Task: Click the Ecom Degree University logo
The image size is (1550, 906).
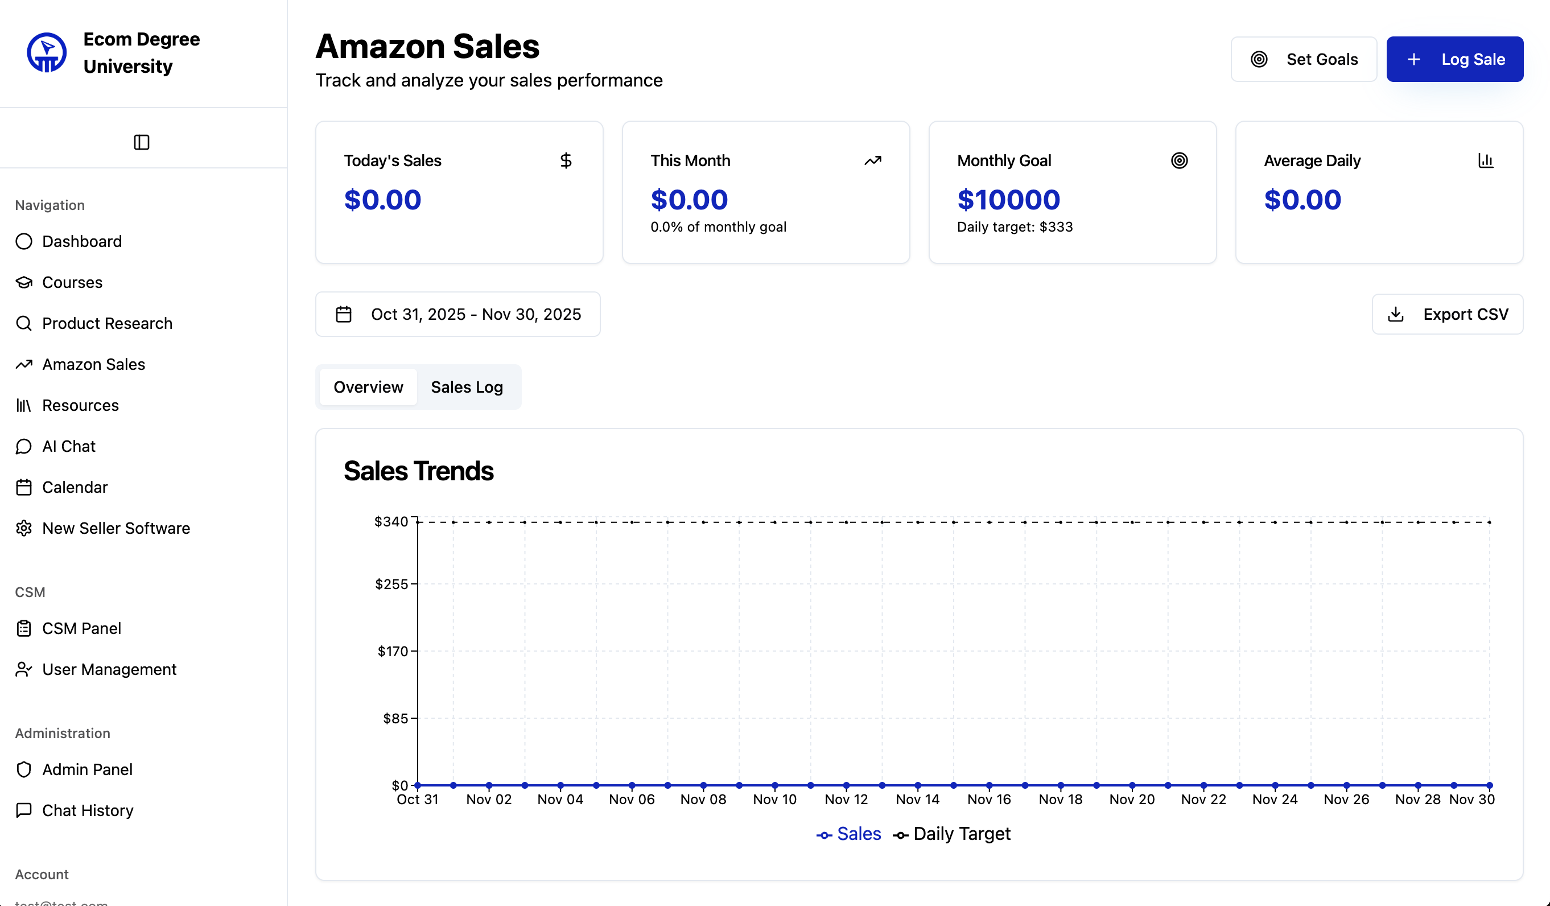Action: point(47,52)
